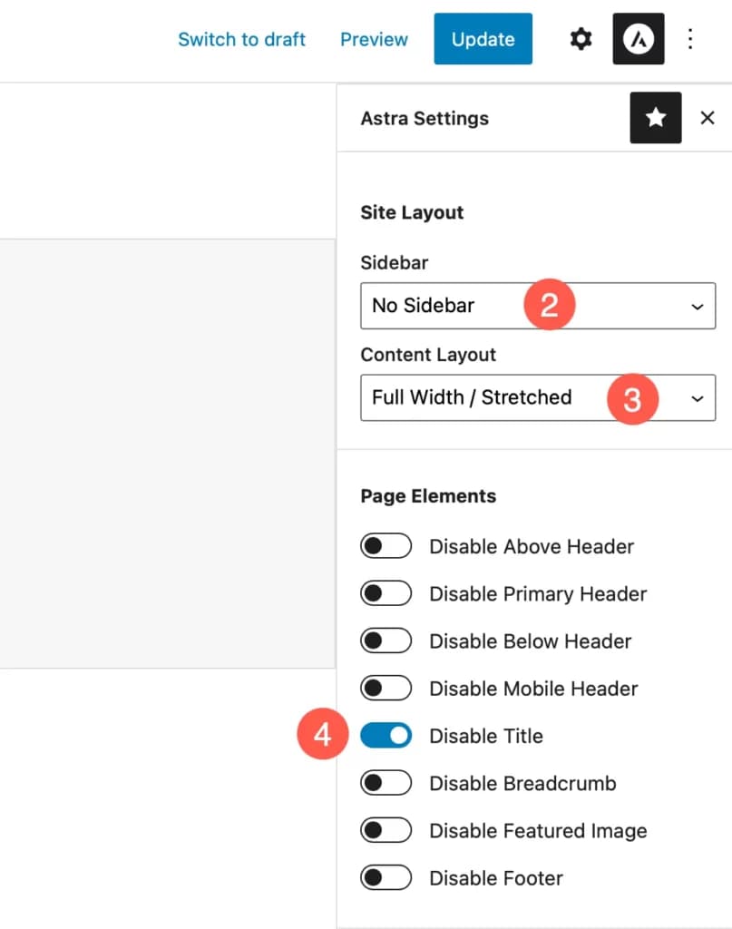Click the gray content block in editor
The width and height of the screenshot is (732, 929).
[168, 454]
